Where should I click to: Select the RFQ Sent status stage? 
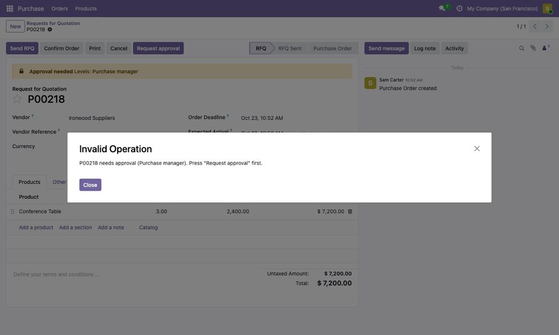coord(290,48)
